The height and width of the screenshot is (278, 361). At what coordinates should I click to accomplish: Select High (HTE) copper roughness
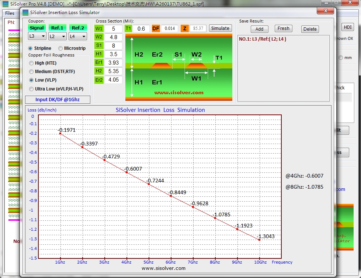tap(31, 63)
